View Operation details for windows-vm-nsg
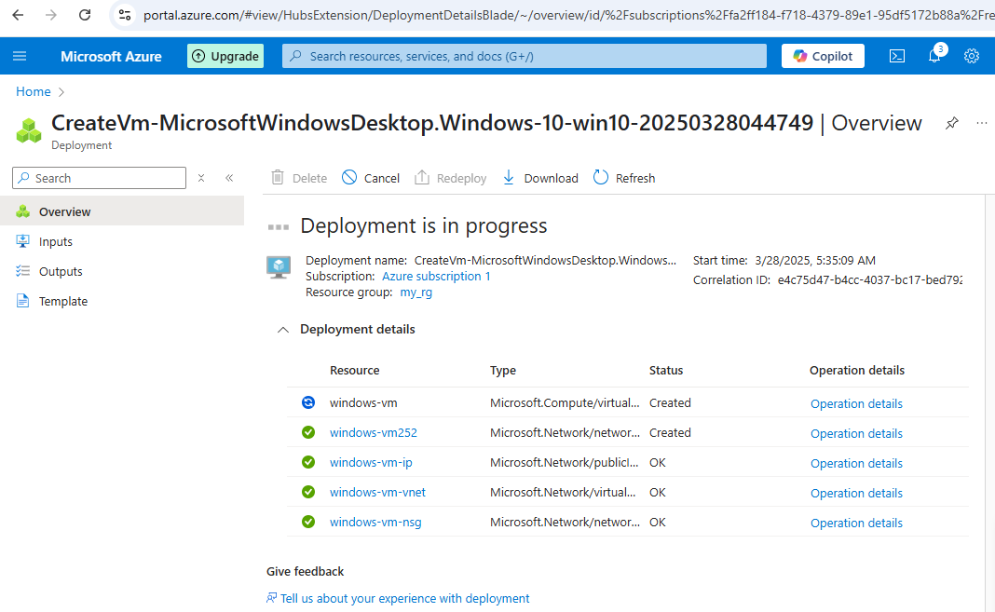The width and height of the screenshot is (995, 612). pos(856,524)
